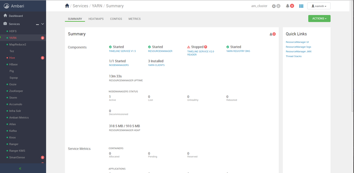The width and height of the screenshot is (354, 173).
Task: Open Timeline Service V2.0 Reader link
Action: pyautogui.click(x=201, y=53)
